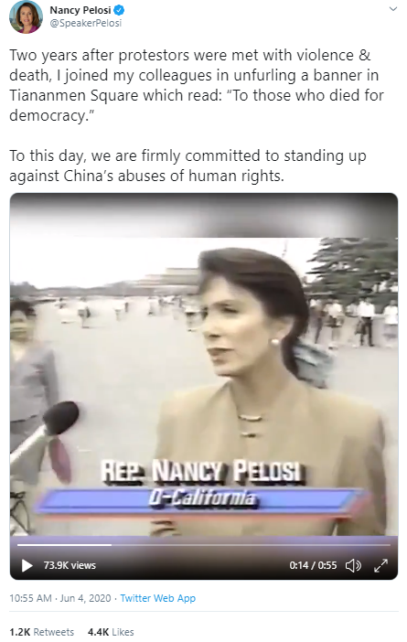This screenshot has width=407, height=642.
Task: Seek on the unplayed part of progress bar
Action: click(x=251, y=545)
